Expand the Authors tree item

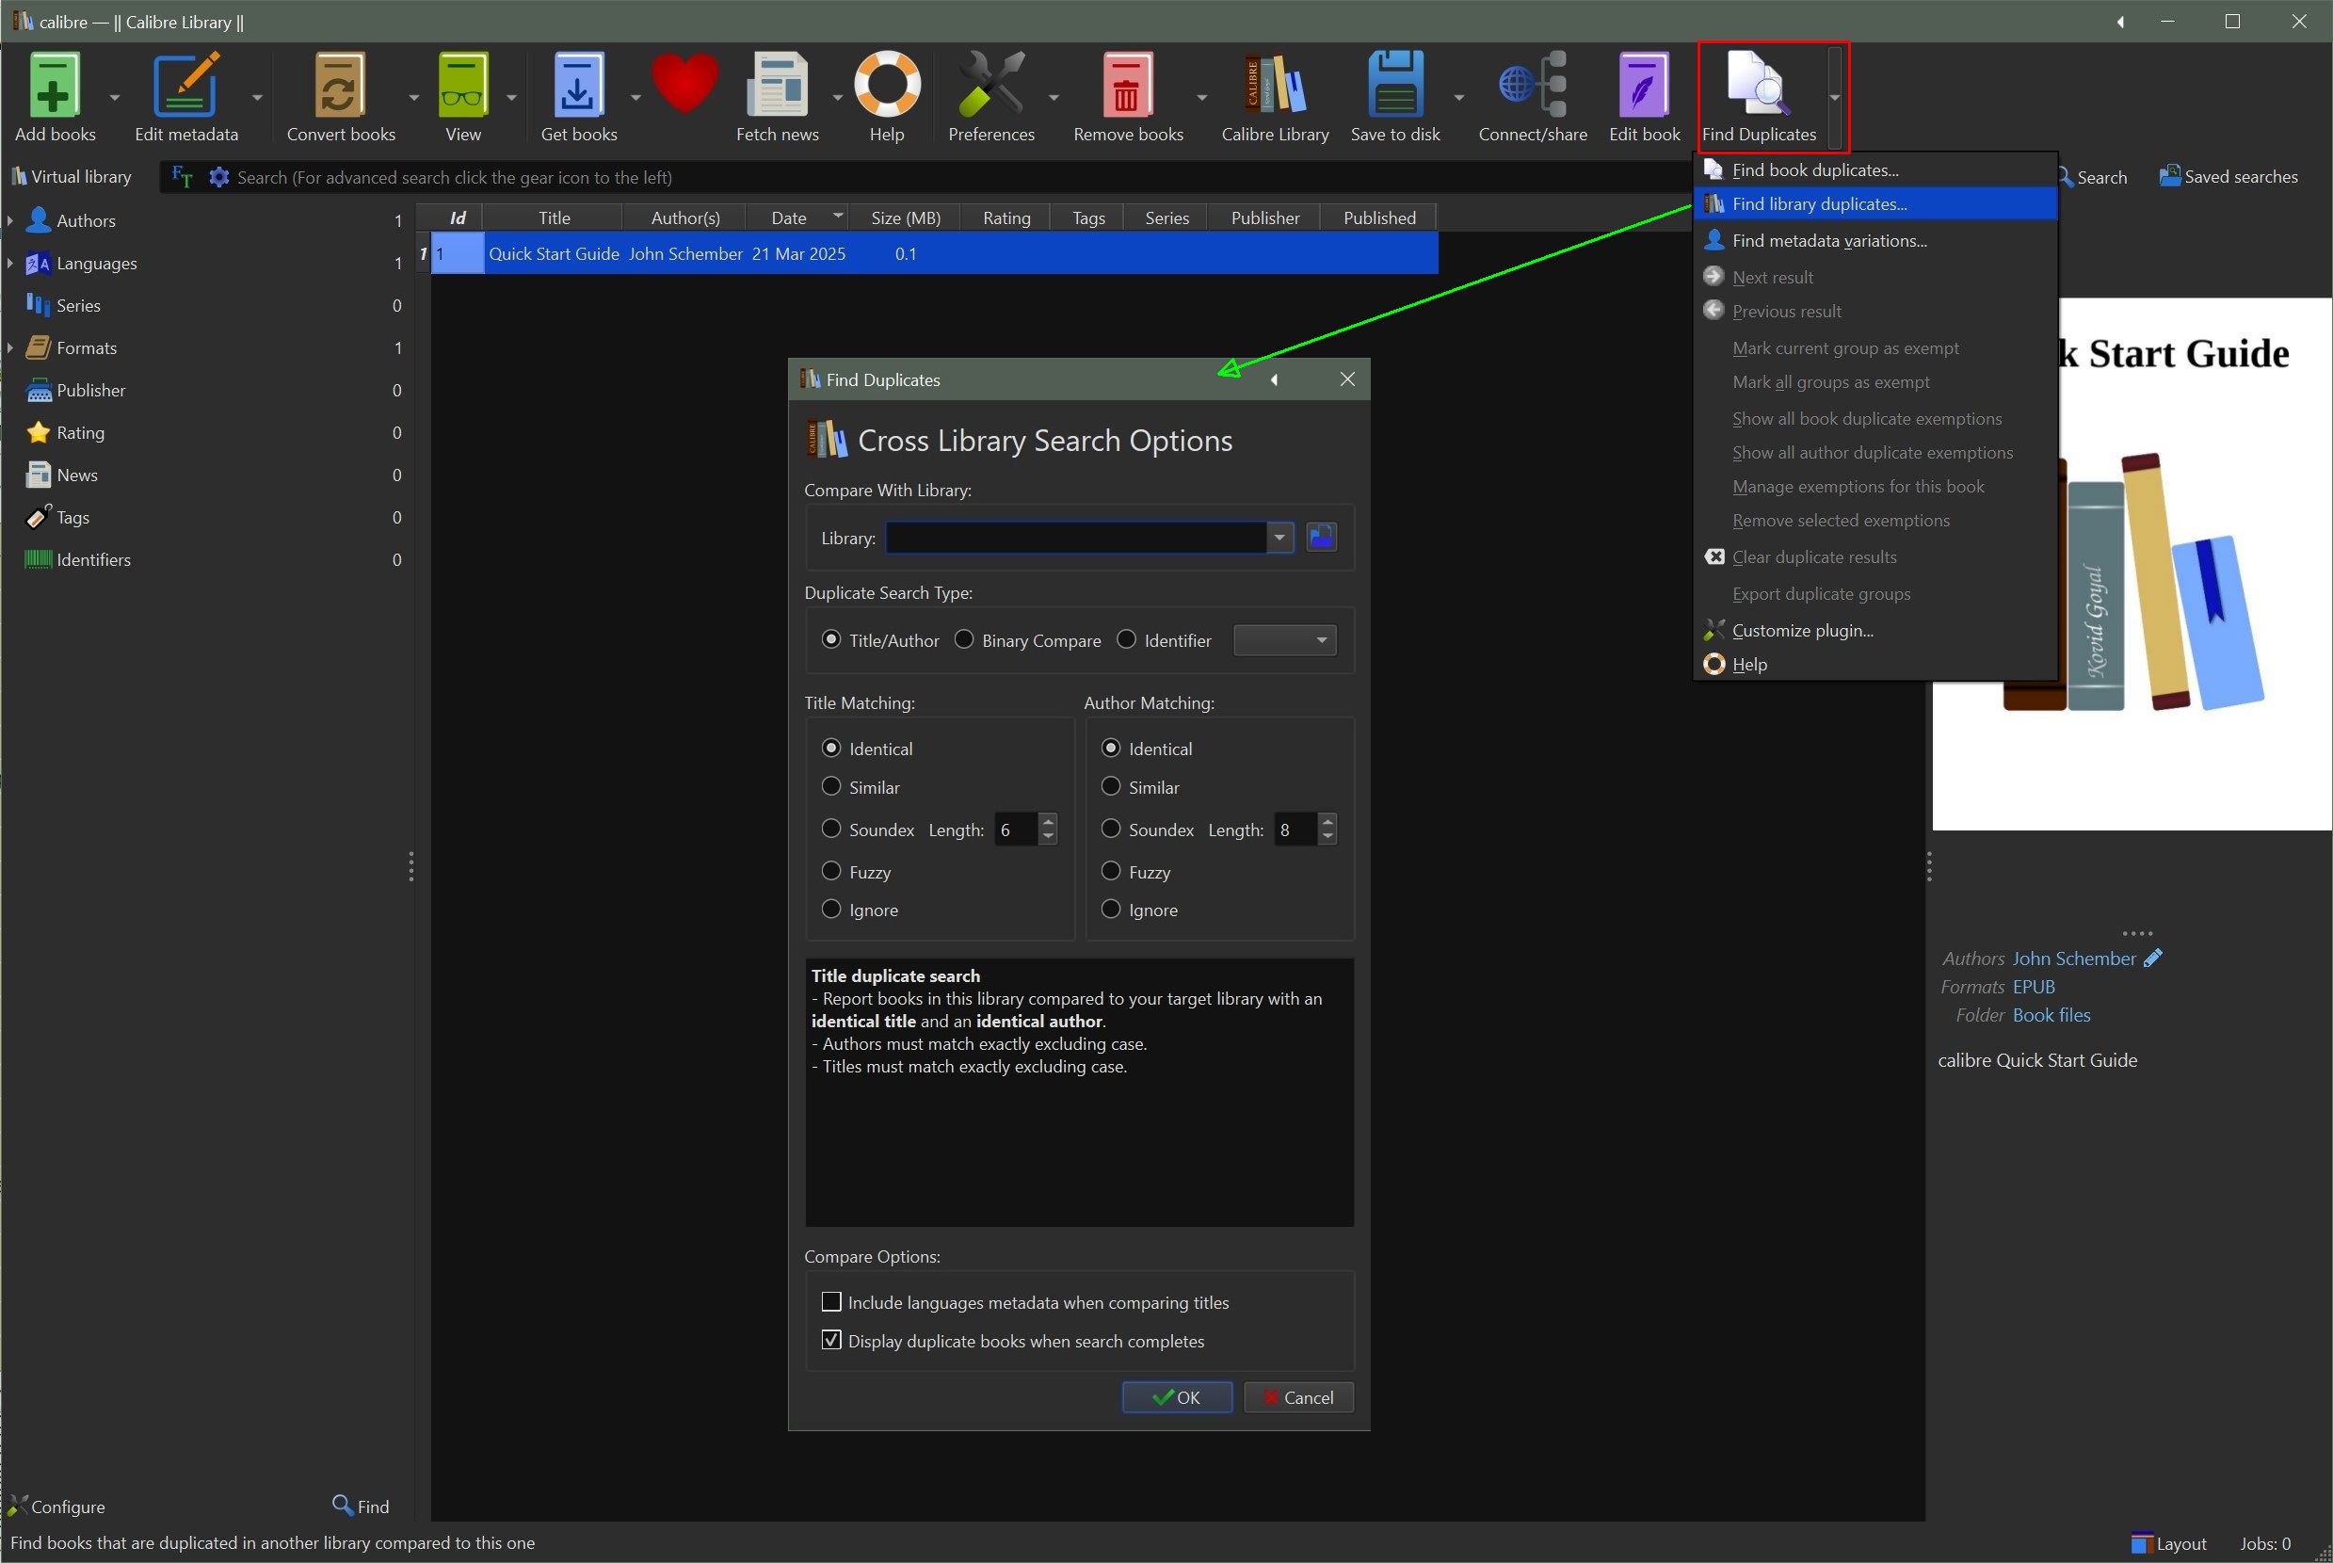click(x=10, y=220)
